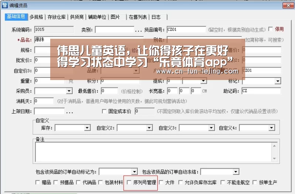The image size is (295, 194).
Task: Click the 类别 input field
Action: pyautogui.click(x=114, y=30)
